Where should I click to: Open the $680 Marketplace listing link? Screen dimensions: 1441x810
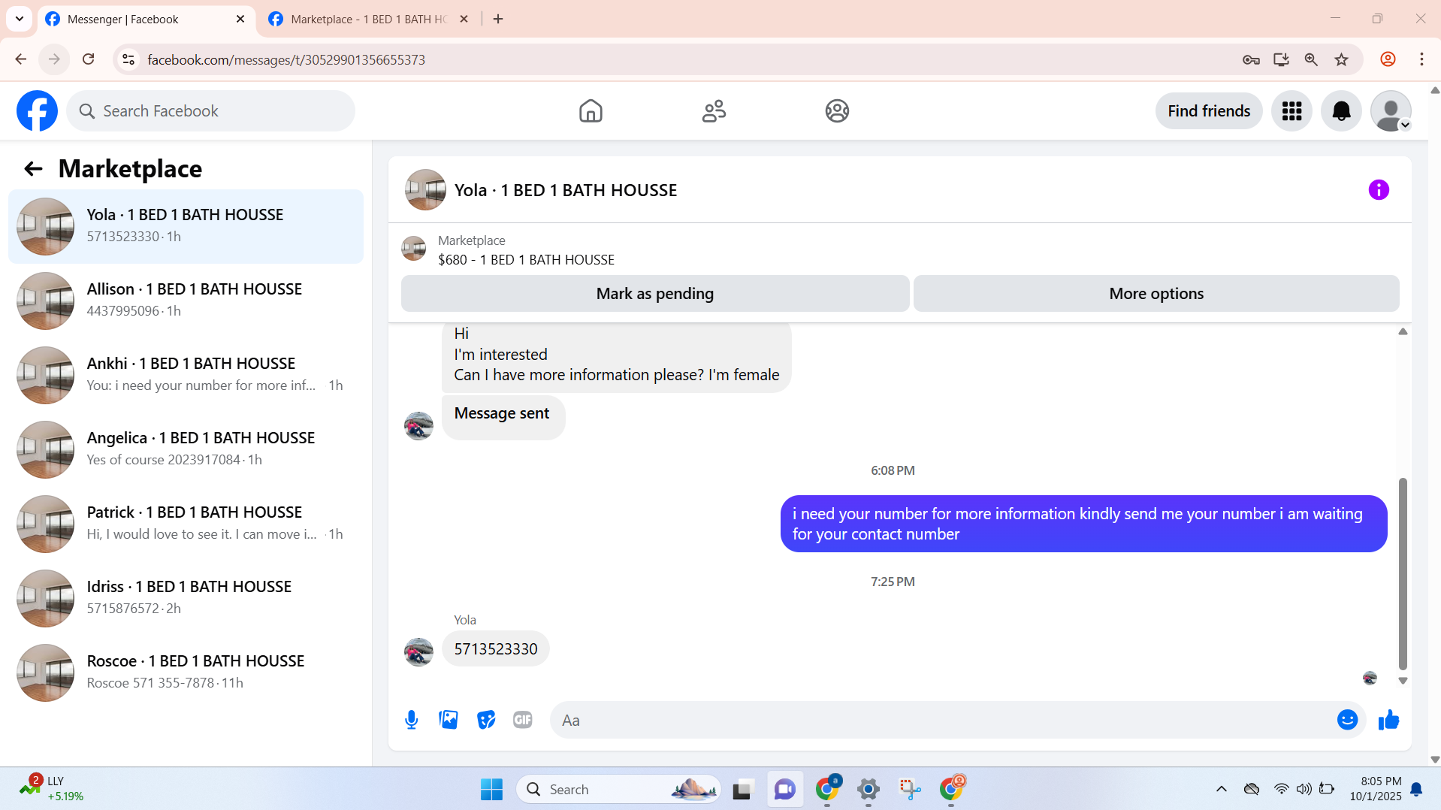525,260
